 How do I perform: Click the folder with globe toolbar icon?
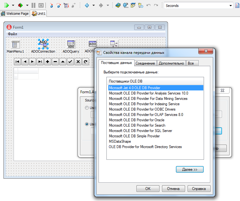tap(141, 5)
